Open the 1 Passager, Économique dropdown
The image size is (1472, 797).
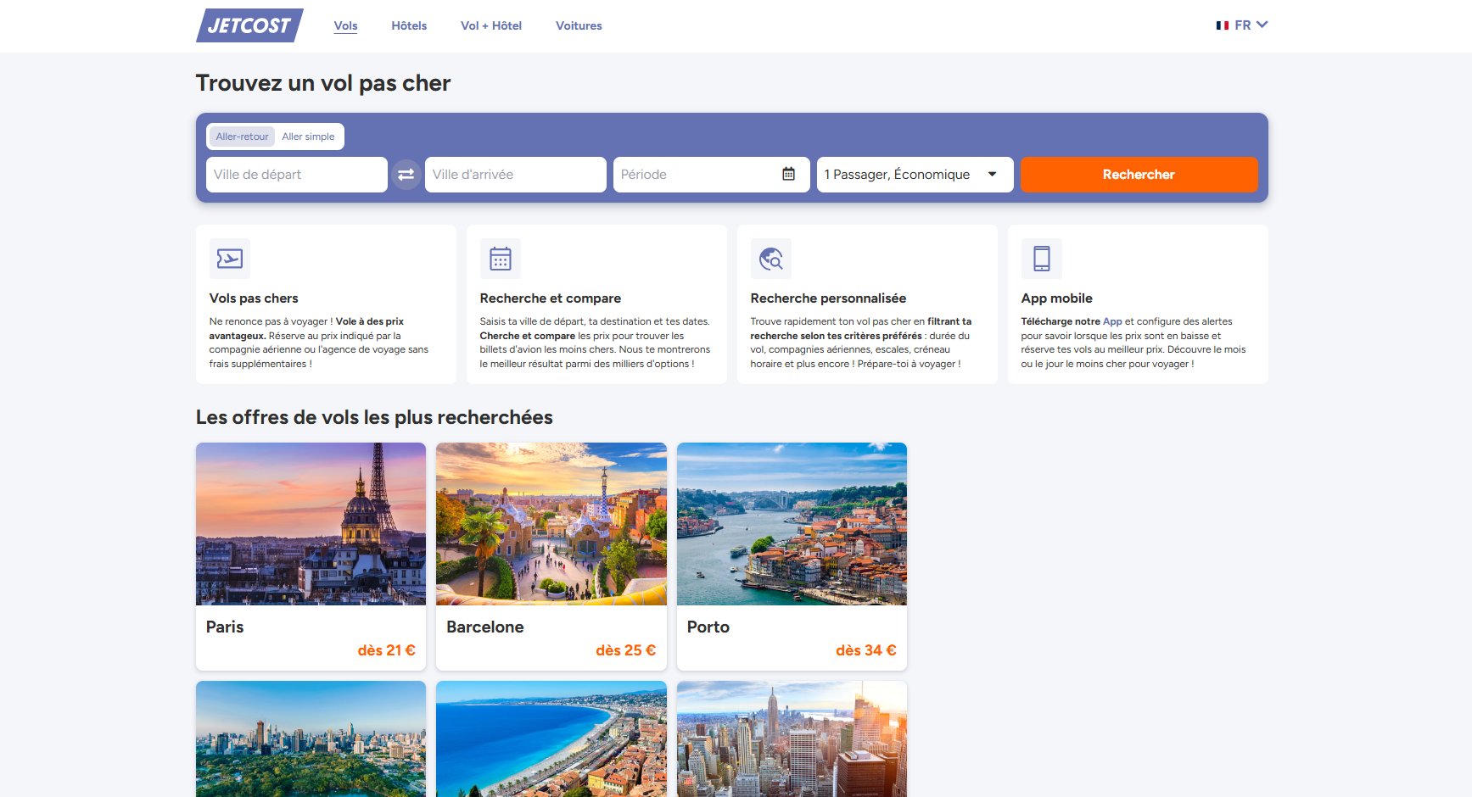[915, 175]
